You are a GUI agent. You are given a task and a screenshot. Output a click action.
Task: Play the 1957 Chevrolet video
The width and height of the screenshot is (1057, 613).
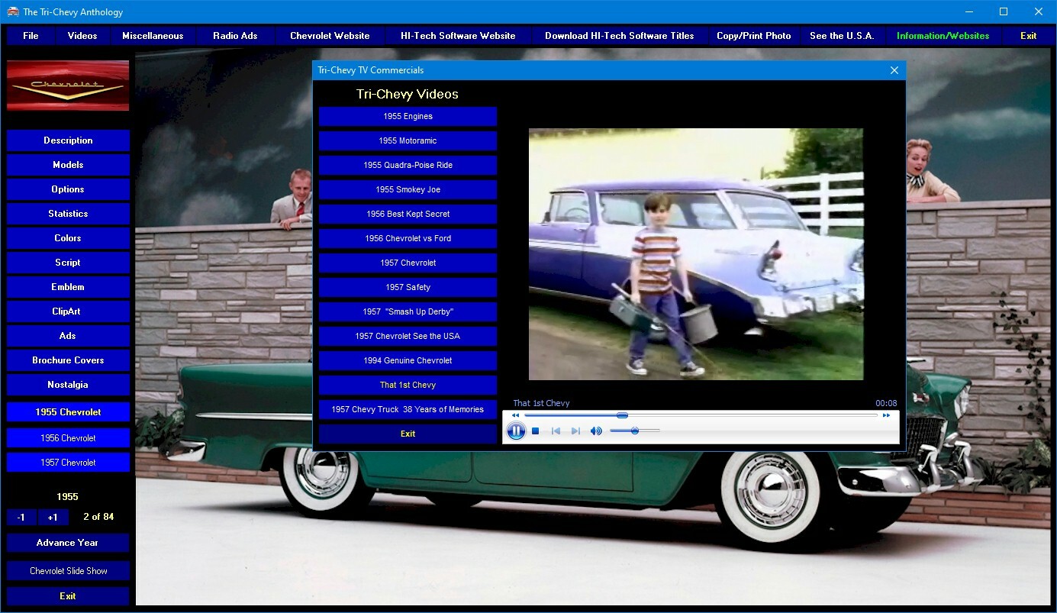408,263
